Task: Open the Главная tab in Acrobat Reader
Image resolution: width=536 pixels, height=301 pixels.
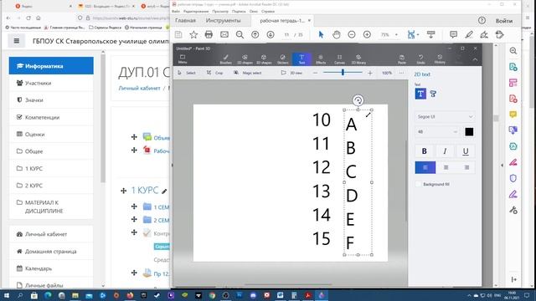Action: point(185,20)
